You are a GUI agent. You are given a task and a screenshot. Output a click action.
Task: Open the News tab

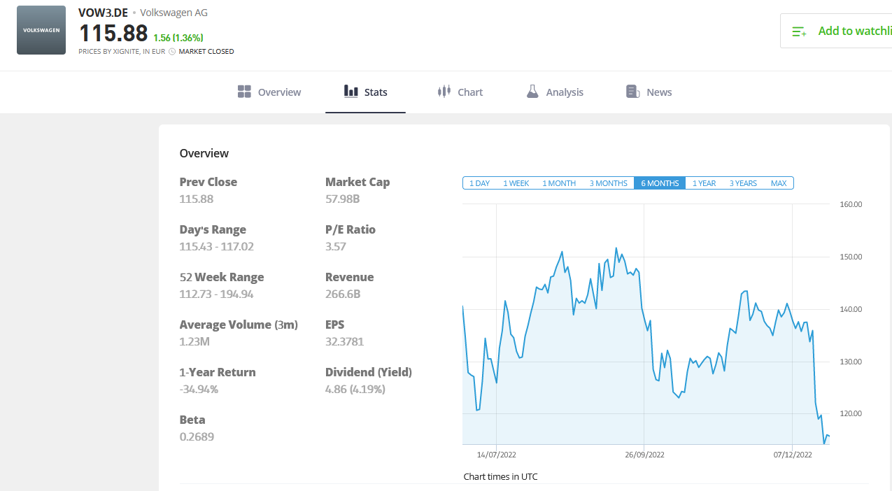pos(649,92)
